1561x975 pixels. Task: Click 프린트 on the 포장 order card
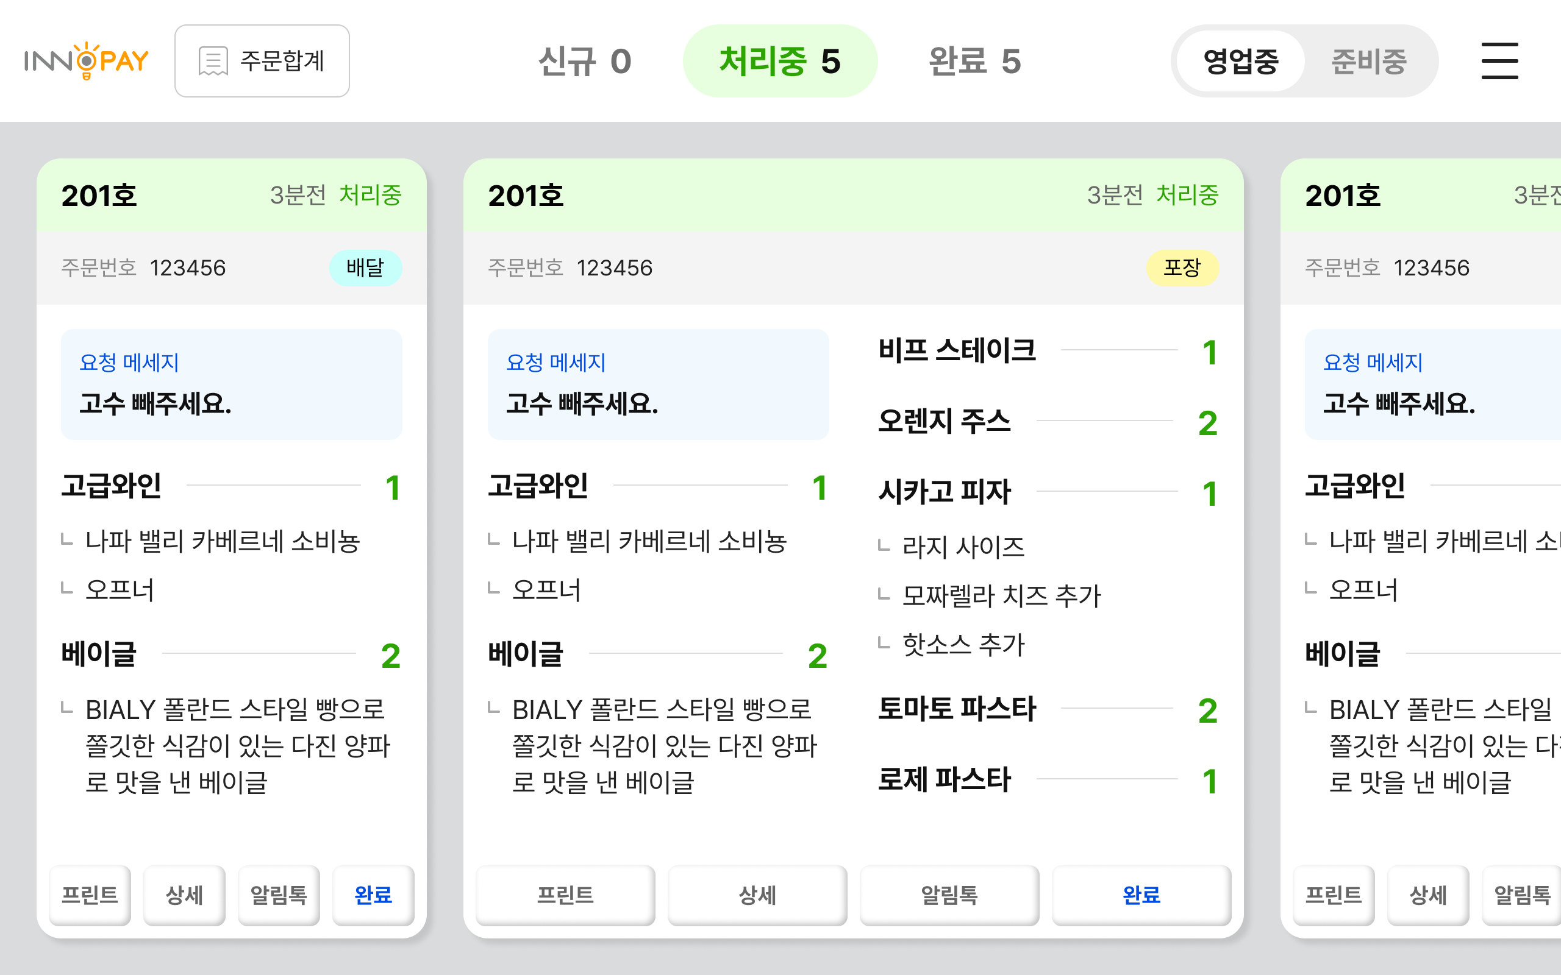[565, 895]
